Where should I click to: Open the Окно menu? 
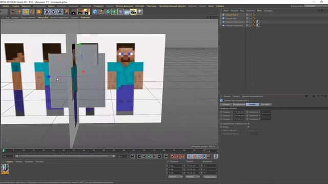point(211,6)
